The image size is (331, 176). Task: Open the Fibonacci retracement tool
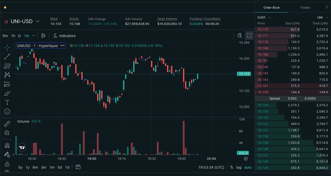tap(7, 66)
